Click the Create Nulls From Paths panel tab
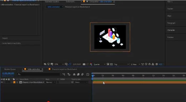186x102 pixels. [11, 43]
